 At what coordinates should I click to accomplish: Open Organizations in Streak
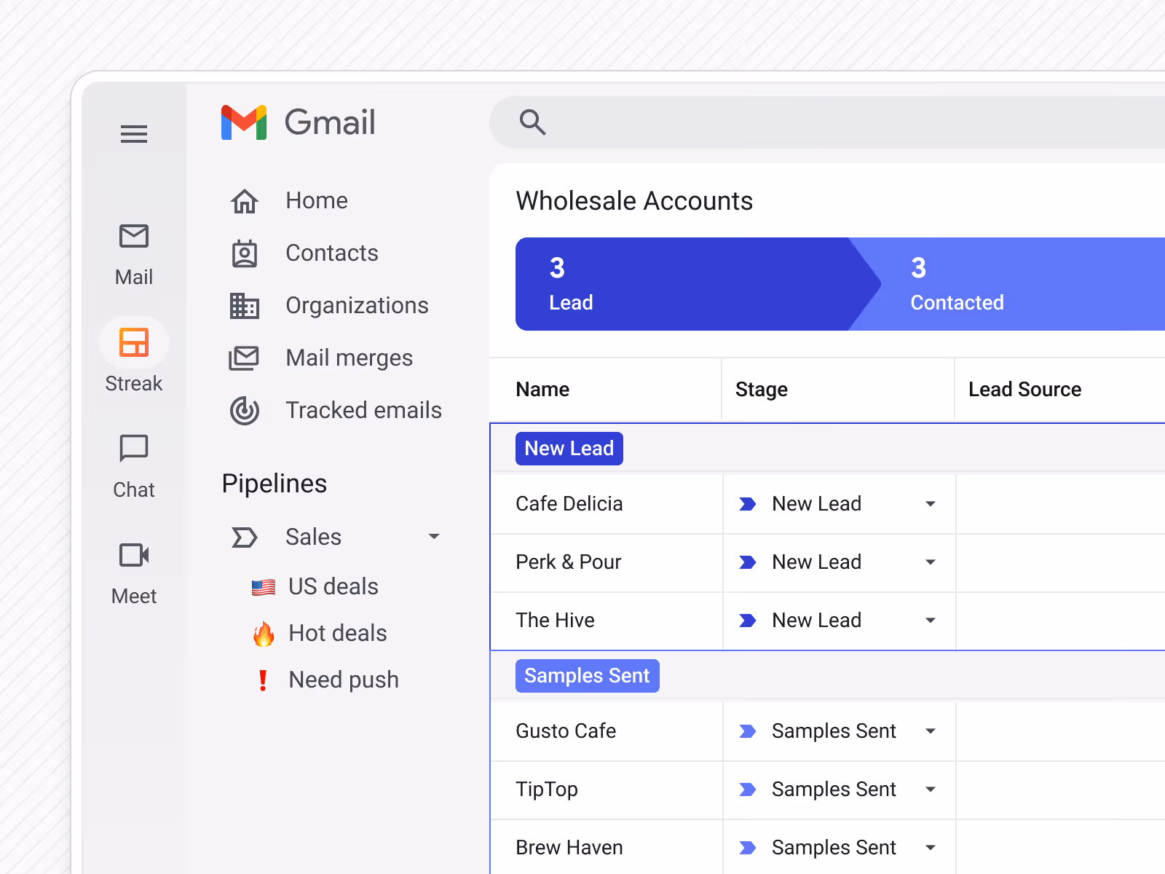[x=357, y=305]
